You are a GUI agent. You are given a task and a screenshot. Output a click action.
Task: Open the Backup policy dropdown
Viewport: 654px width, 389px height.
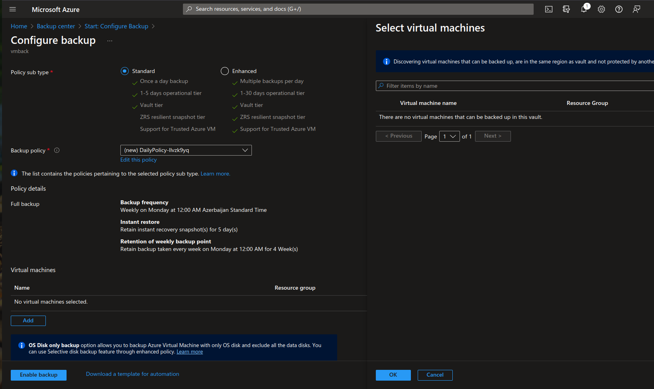(186, 150)
